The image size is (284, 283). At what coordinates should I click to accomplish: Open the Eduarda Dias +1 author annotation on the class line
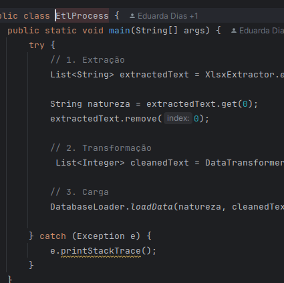(x=164, y=16)
